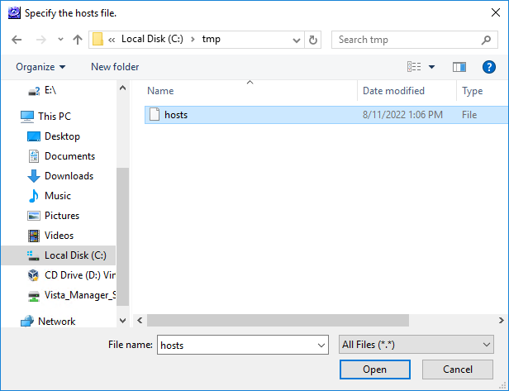Toggle the preview pane icon
The image size is (509, 391).
[459, 67]
